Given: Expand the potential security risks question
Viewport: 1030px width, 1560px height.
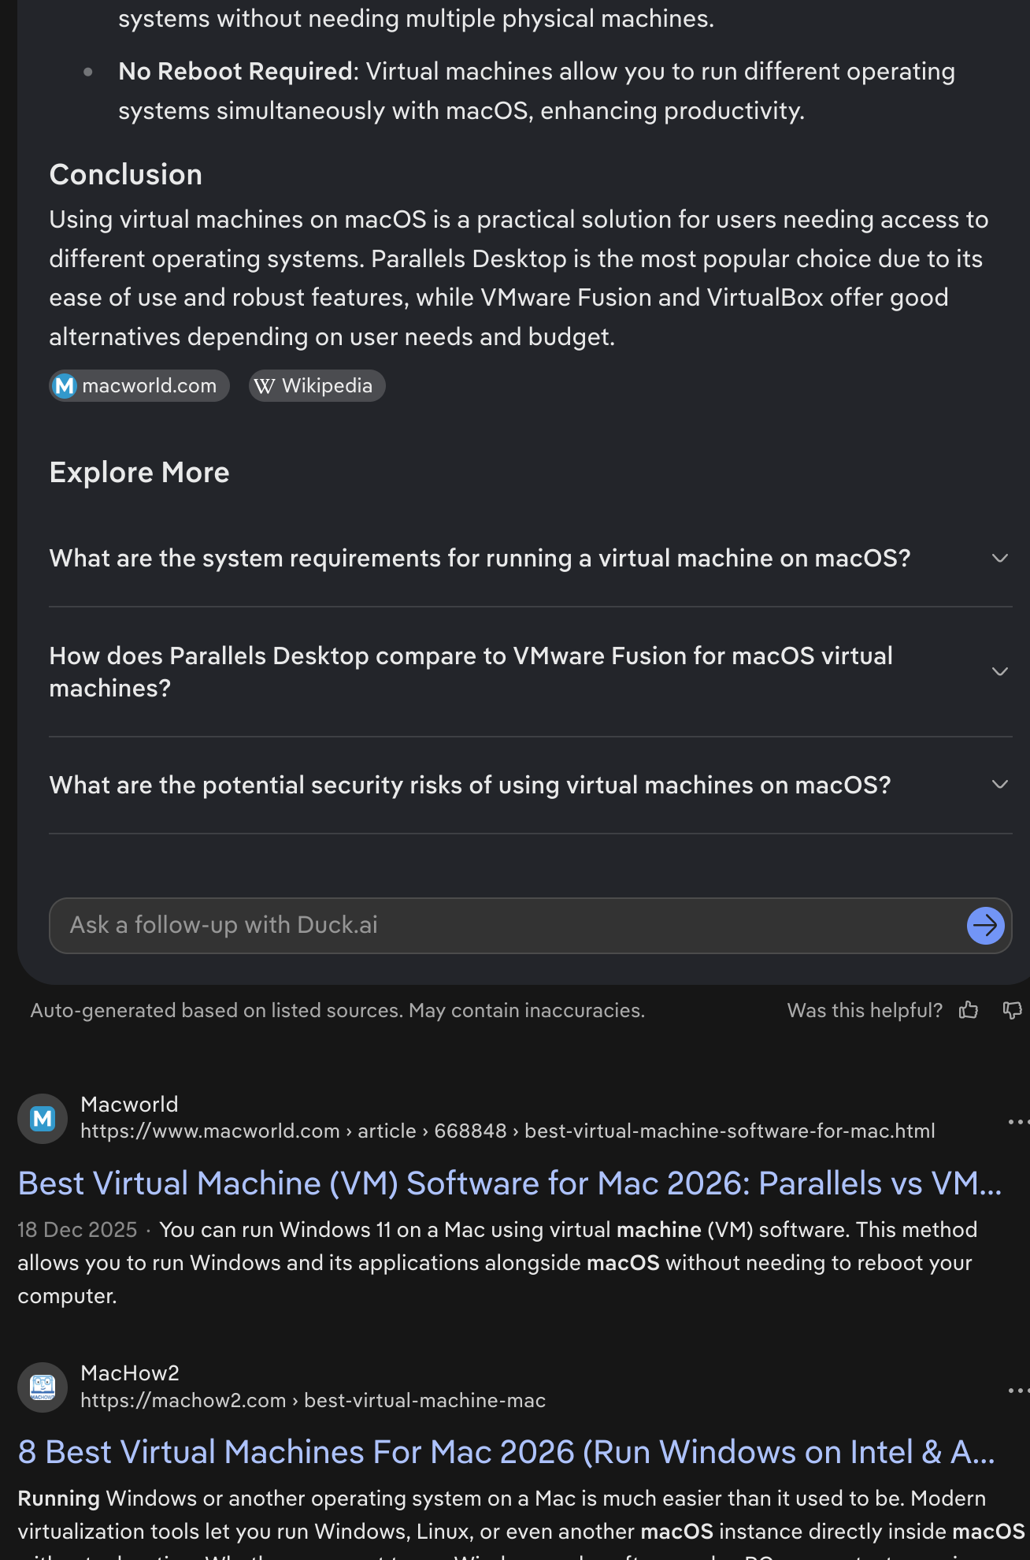Looking at the screenshot, I should pyautogui.click(x=470, y=786).
